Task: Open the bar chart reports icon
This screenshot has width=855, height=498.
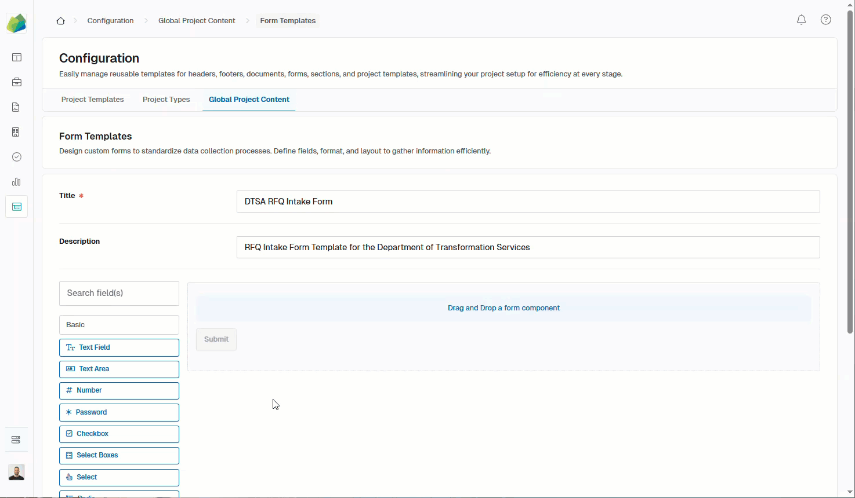Action: [16, 181]
